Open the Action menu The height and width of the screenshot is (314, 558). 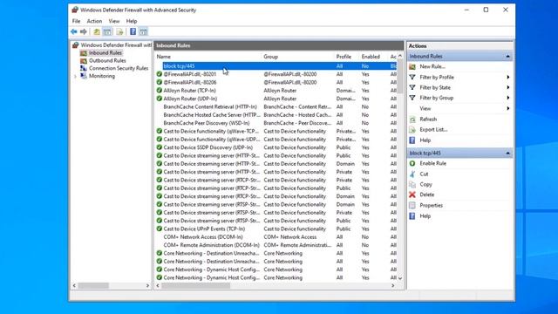click(x=94, y=21)
